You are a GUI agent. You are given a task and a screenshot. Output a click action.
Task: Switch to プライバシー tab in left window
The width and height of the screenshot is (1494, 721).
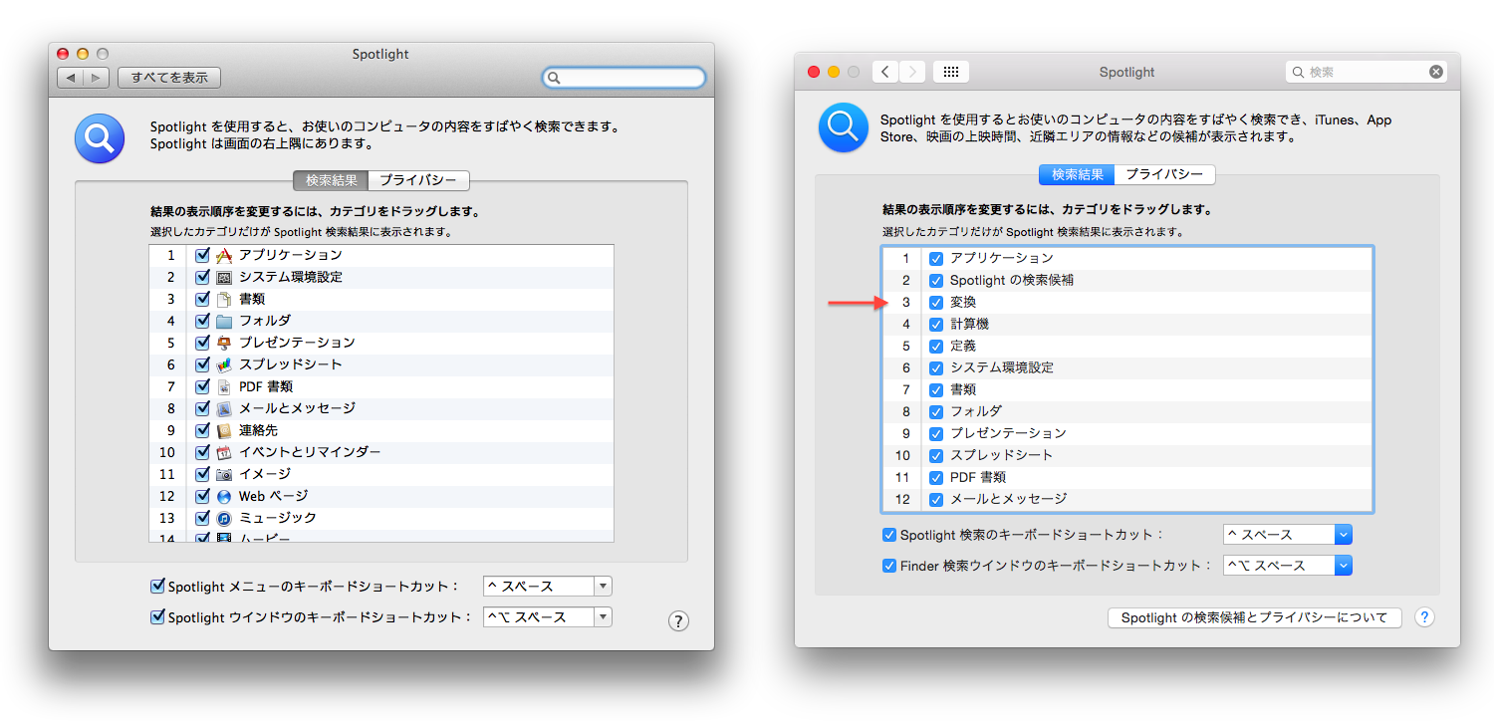419,180
